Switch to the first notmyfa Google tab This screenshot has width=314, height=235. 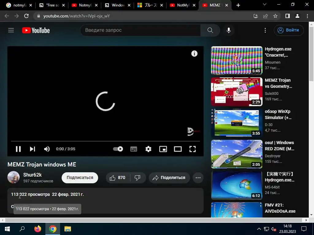(x=17, y=5)
